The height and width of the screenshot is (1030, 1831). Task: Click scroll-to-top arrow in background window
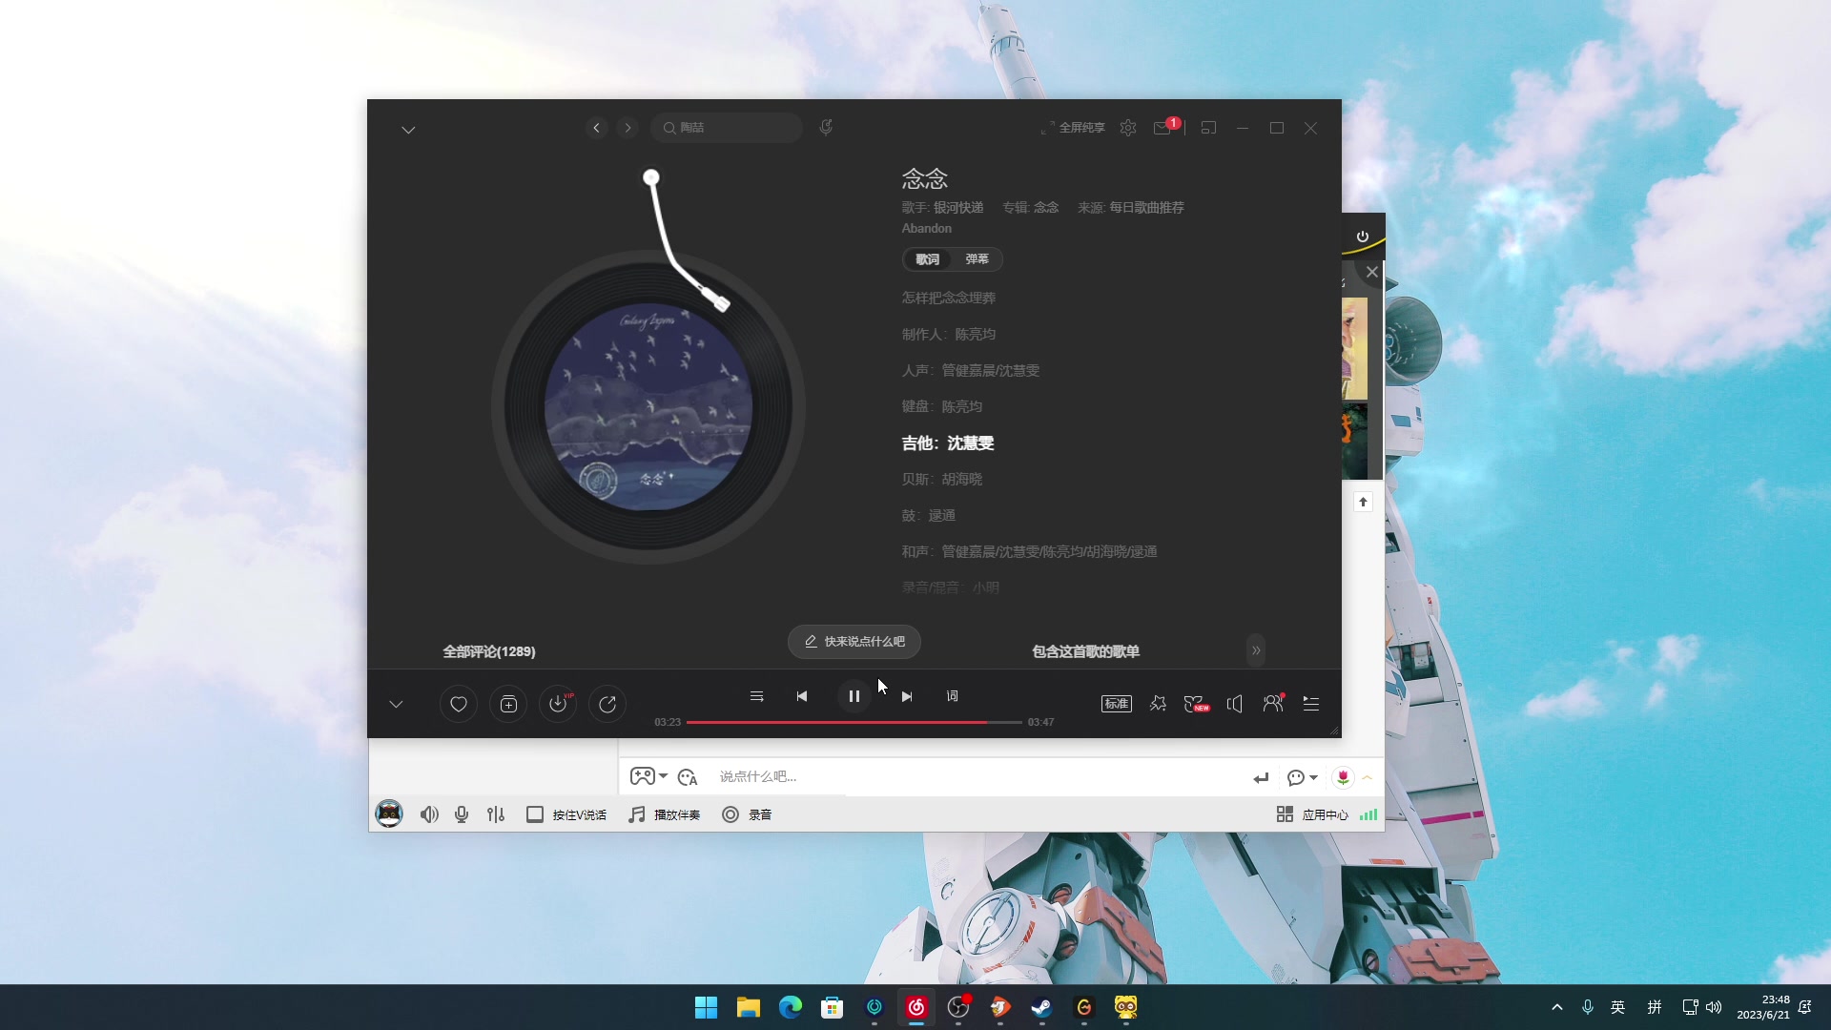1363,502
